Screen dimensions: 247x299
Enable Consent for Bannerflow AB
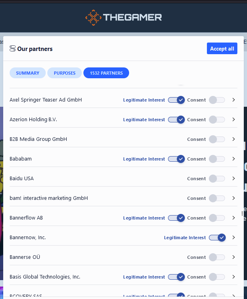tap(217, 218)
